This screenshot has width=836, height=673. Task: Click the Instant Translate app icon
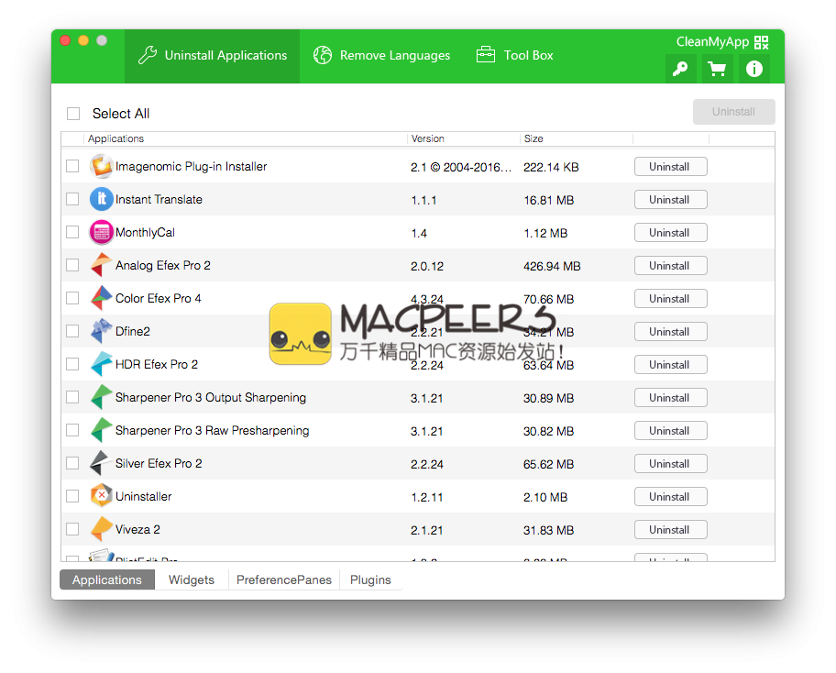pos(101,200)
